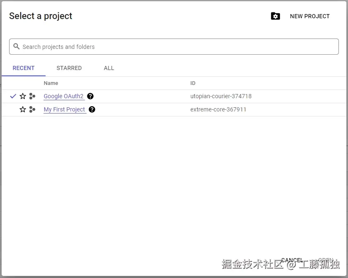Switch to the STARRED tab
The height and width of the screenshot is (278, 348).
point(69,68)
